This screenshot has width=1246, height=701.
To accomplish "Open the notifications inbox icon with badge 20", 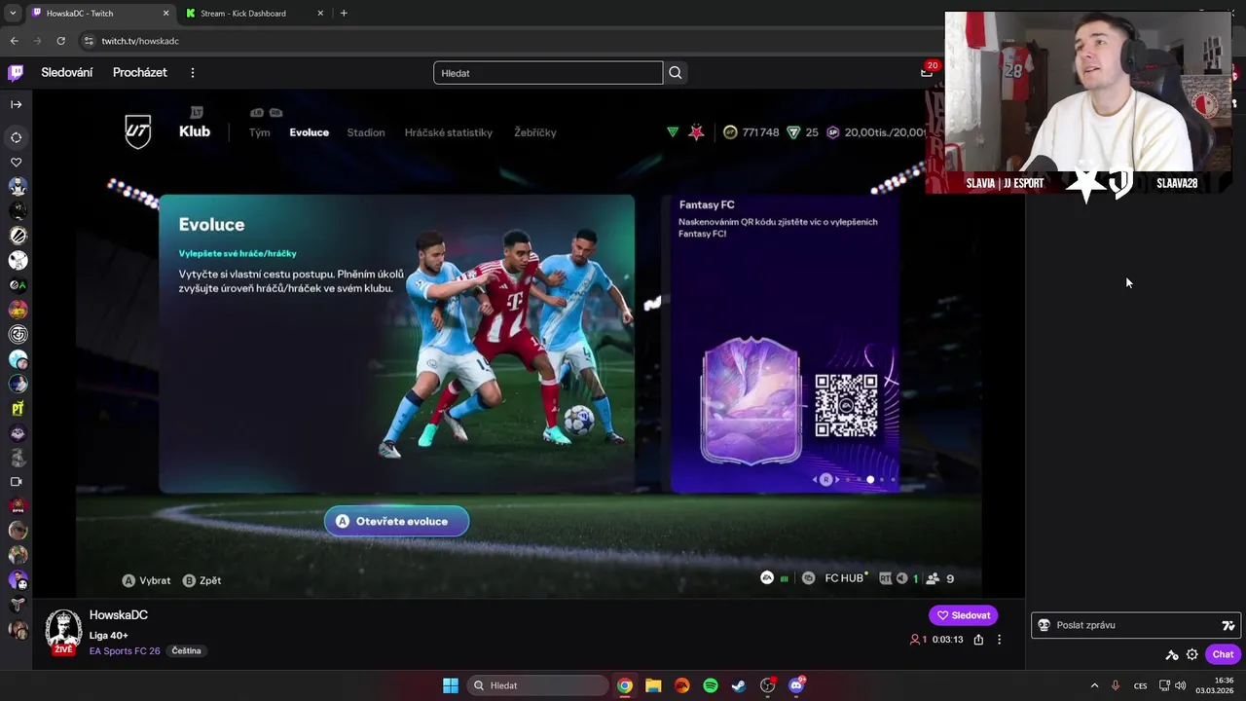I will 928,71.
